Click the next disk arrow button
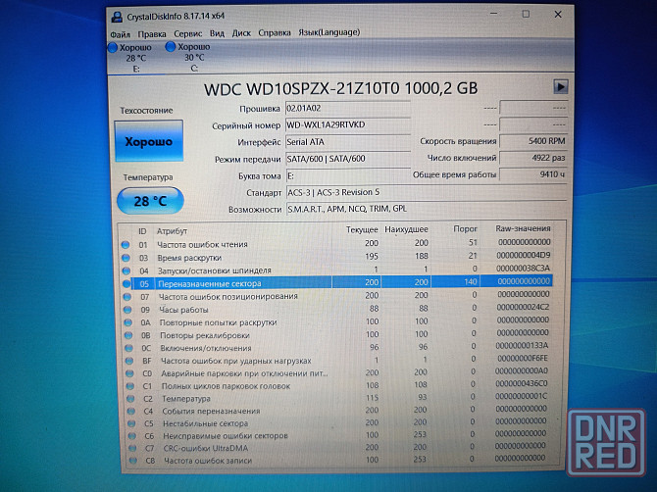Viewport: 657px width, 492px height. point(560,86)
